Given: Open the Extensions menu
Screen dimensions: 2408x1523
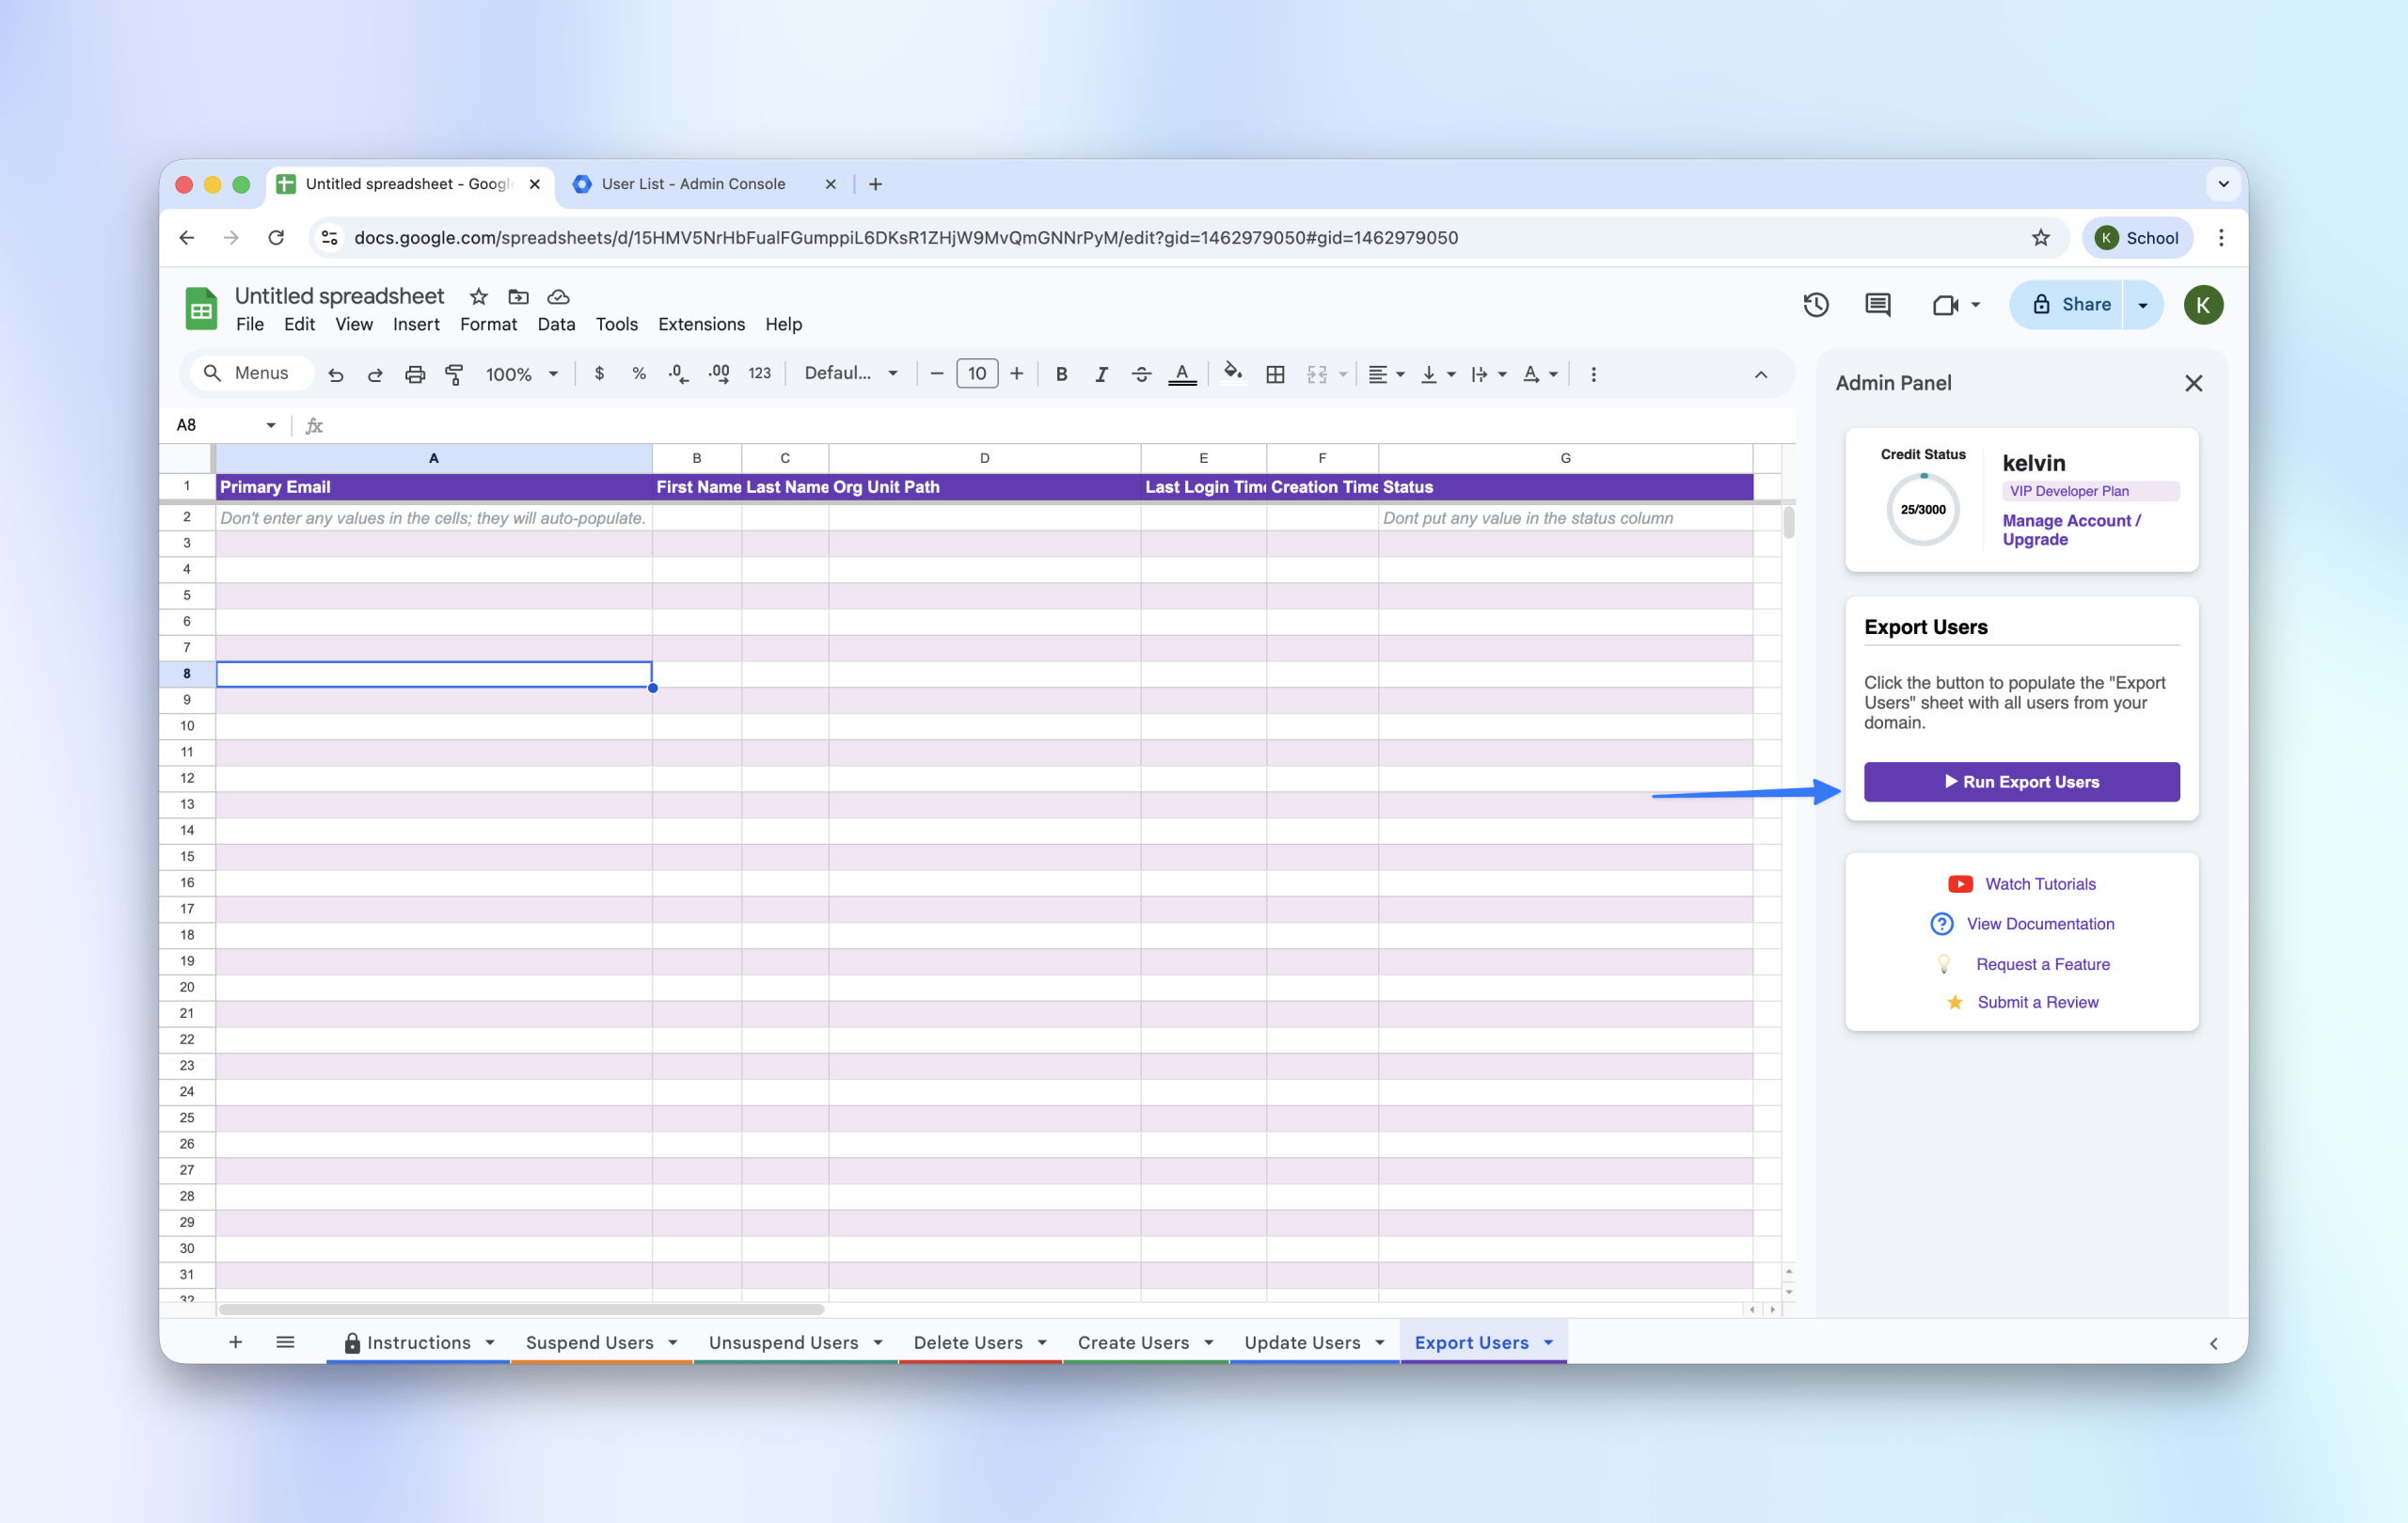Looking at the screenshot, I should pos(701,324).
